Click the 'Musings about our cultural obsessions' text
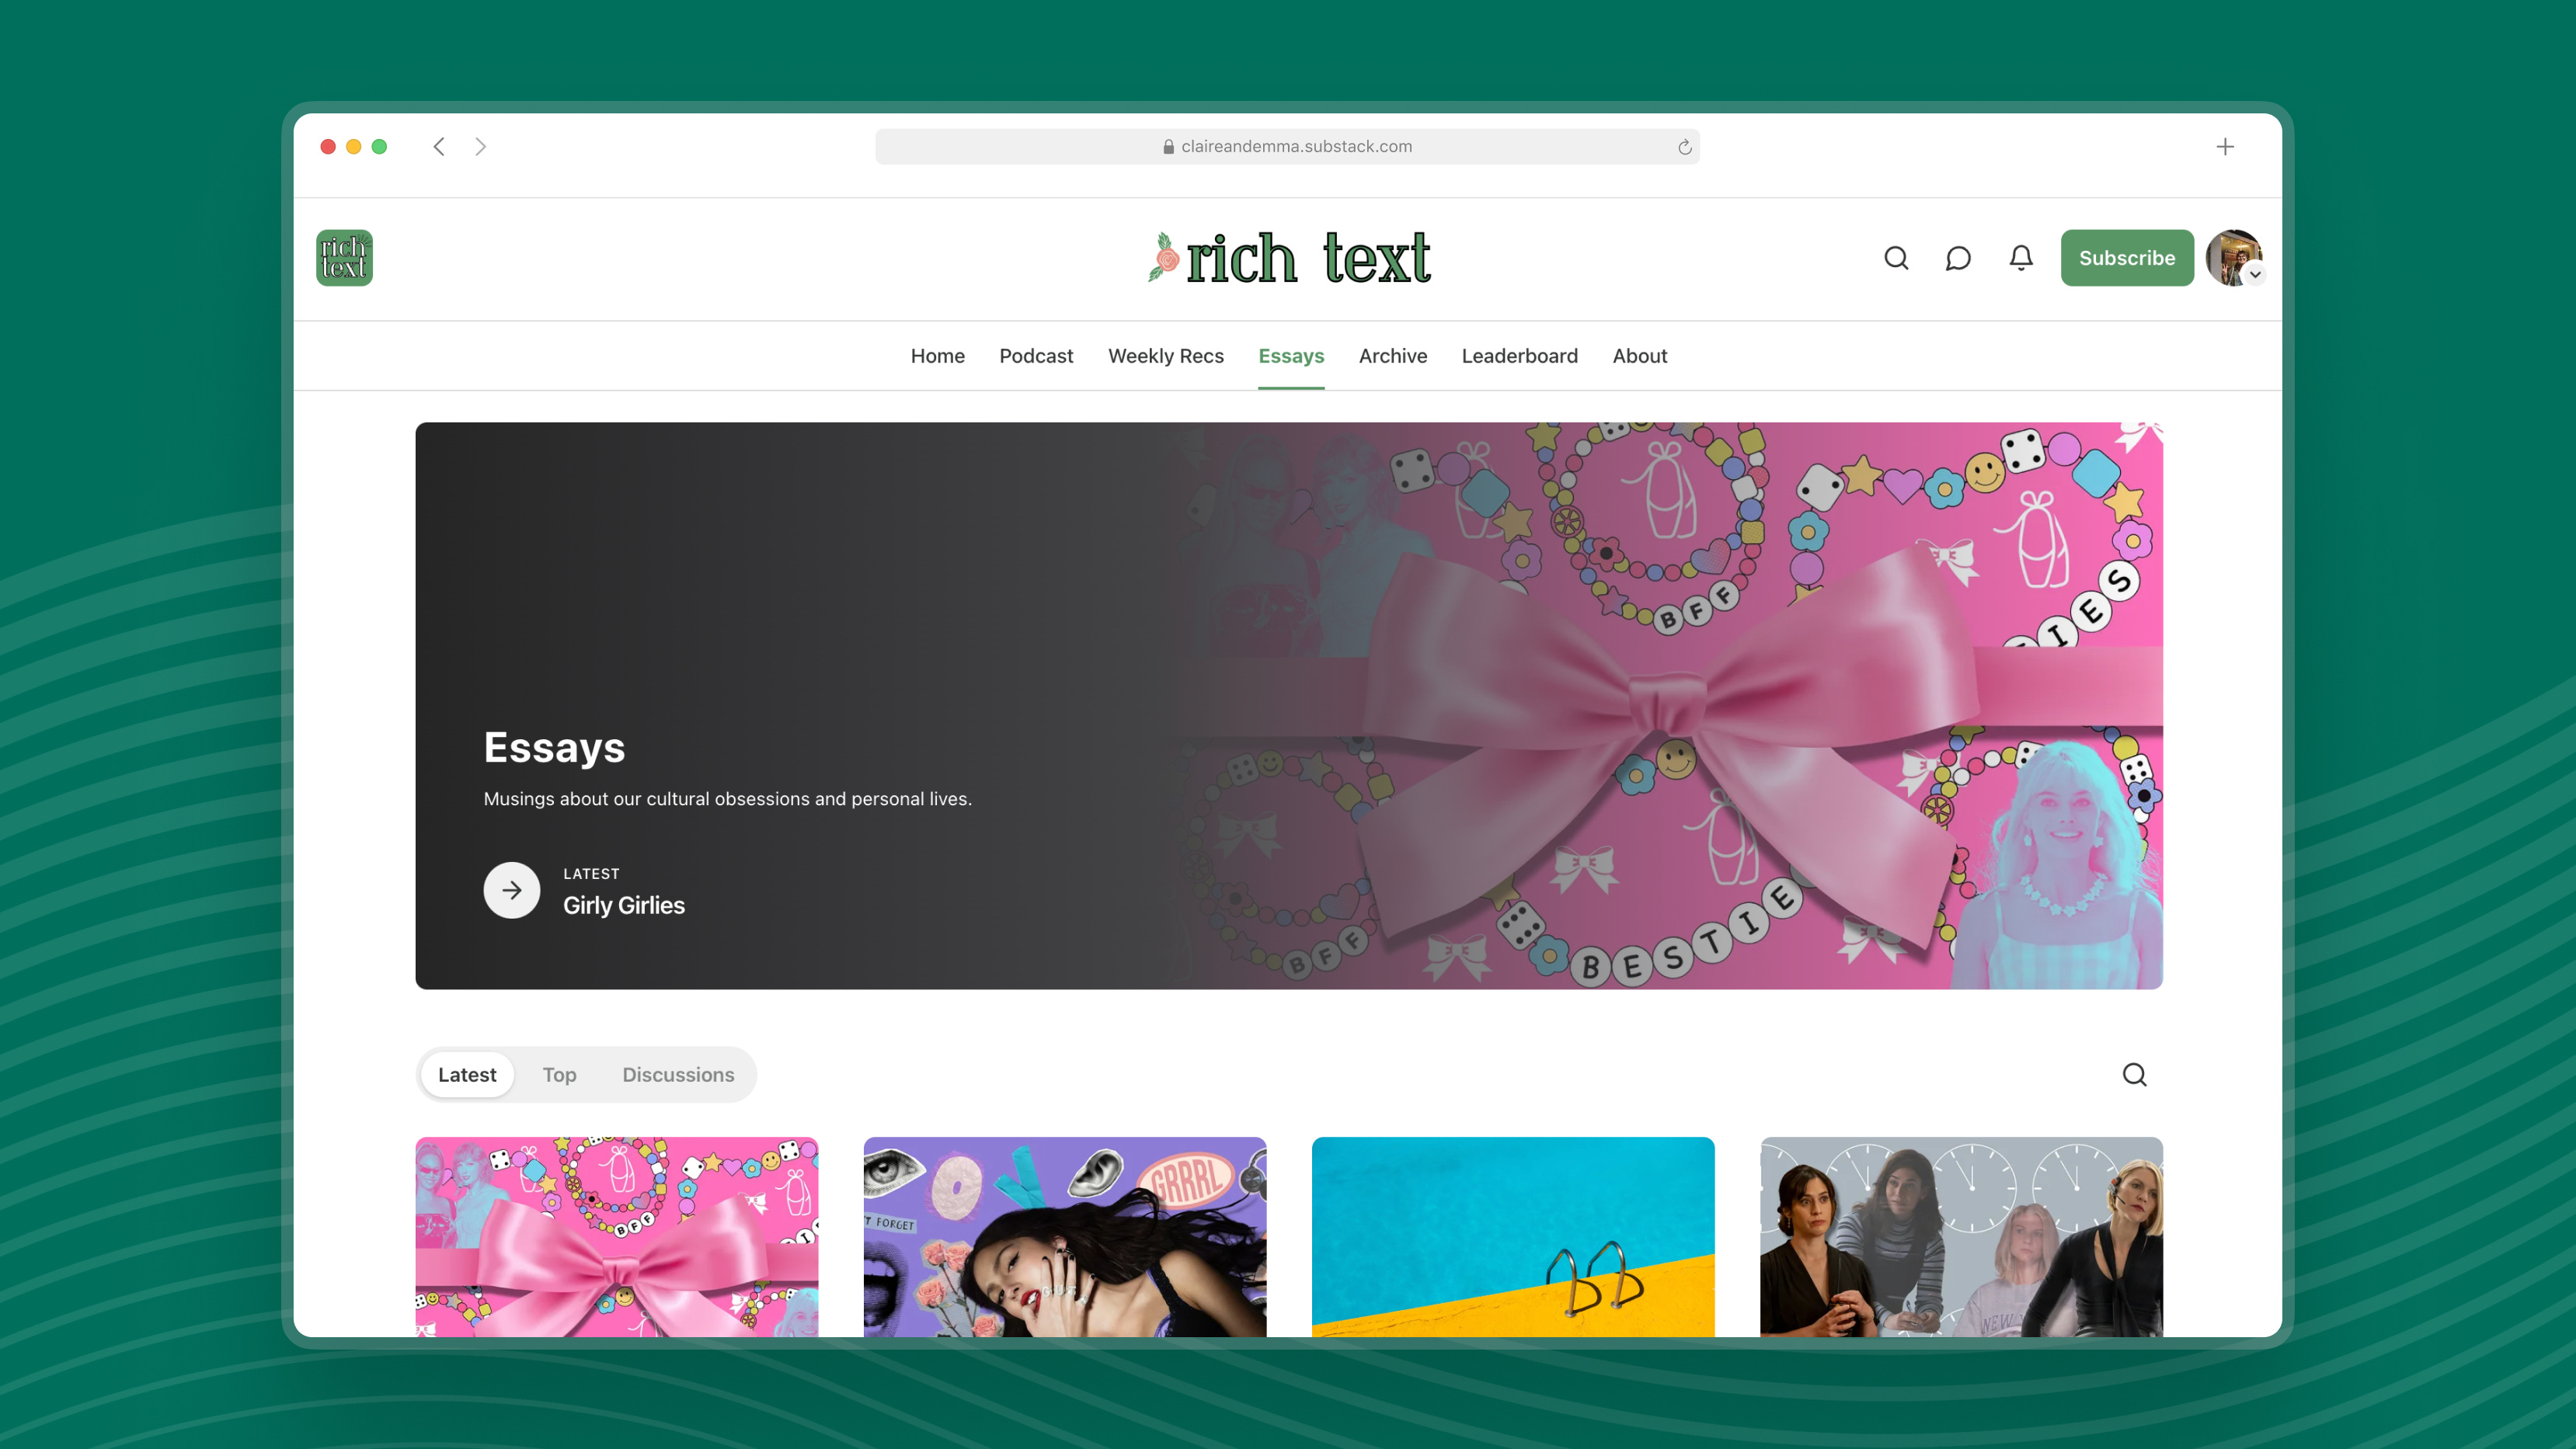Screen dimensions: 2576x1449 727,798
